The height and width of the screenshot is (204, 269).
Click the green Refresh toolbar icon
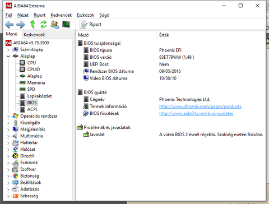click(x=44, y=24)
